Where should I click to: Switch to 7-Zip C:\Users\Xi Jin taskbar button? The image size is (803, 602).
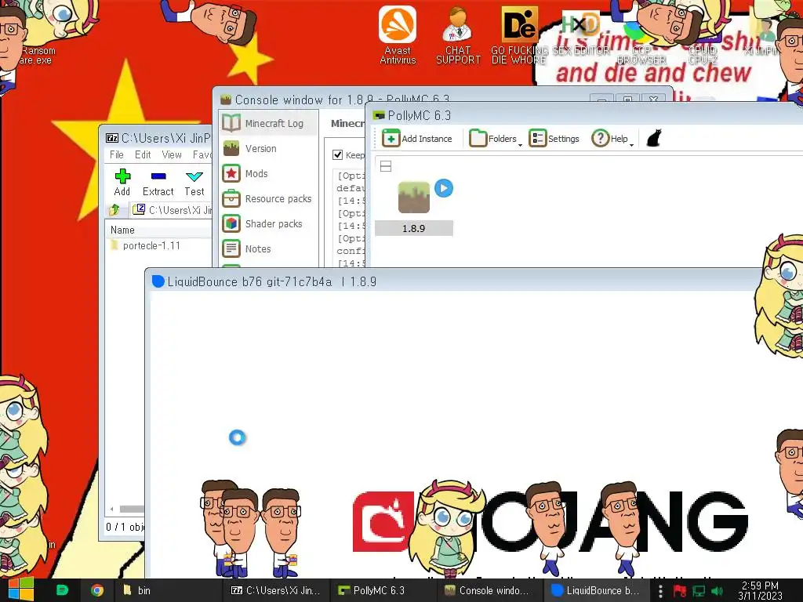pyautogui.click(x=275, y=590)
